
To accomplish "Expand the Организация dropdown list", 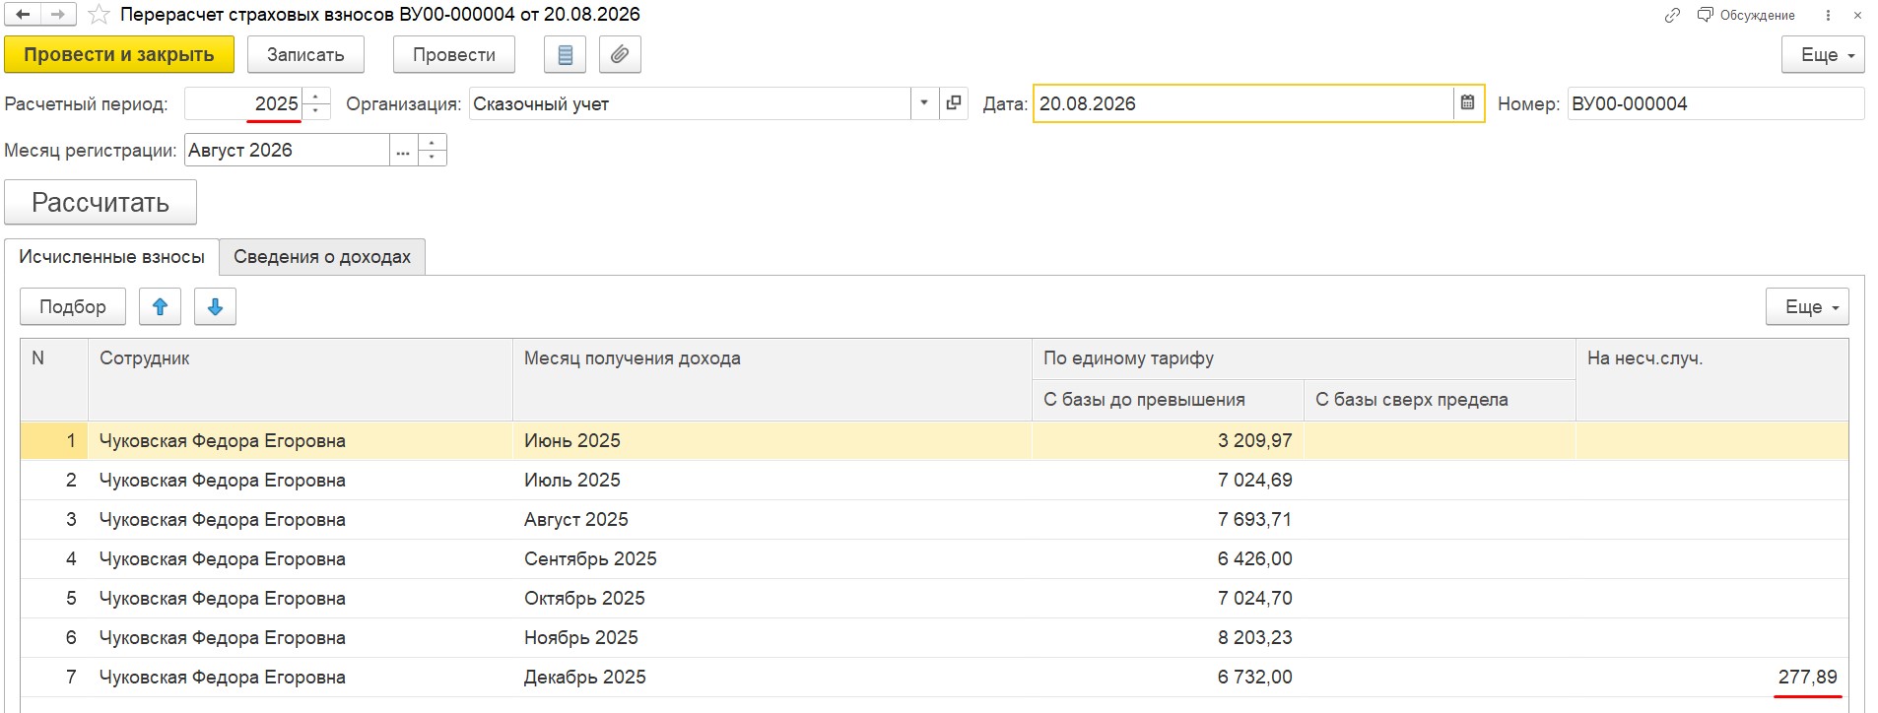I will pos(924,104).
